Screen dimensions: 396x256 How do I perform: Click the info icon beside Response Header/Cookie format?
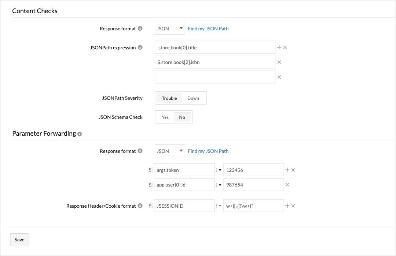140,206
